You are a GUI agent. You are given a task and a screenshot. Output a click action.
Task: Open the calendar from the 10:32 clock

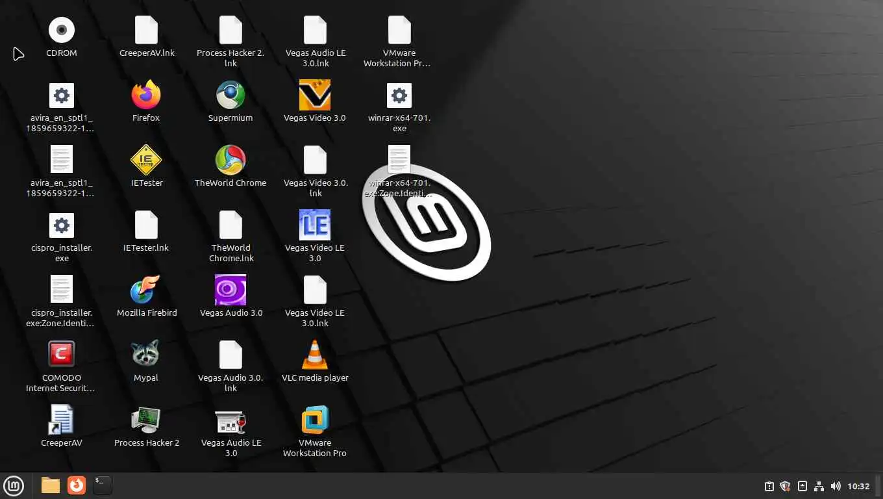click(x=858, y=486)
